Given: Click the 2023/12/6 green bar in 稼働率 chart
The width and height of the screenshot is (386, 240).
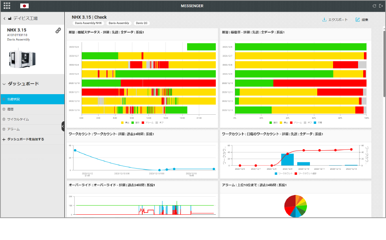Looking at the screenshot, I should (x=301, y=47).
